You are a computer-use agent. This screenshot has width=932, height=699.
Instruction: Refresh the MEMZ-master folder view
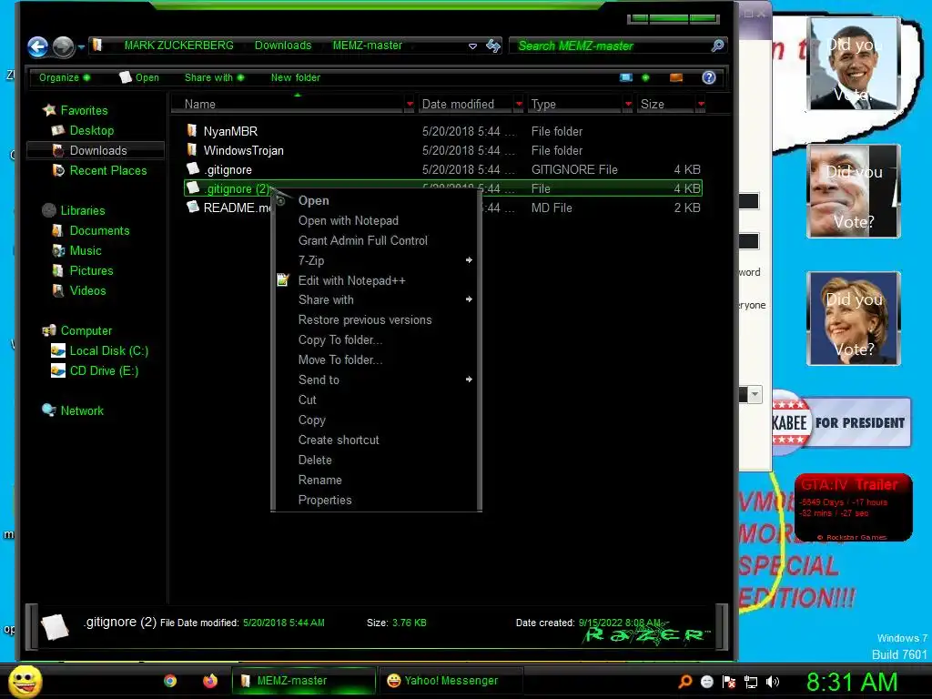(x=493, y=46)
